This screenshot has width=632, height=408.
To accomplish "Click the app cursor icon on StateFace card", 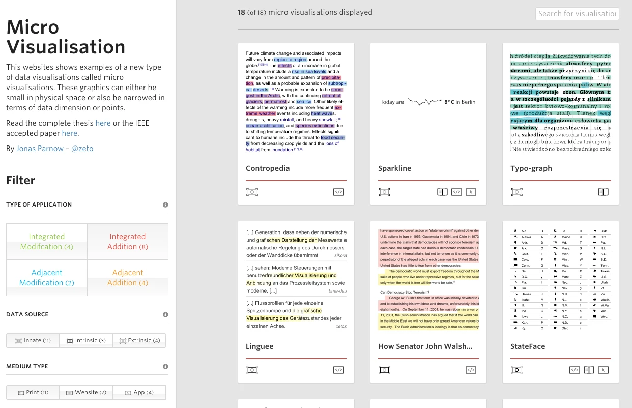I will click(603, 370).
